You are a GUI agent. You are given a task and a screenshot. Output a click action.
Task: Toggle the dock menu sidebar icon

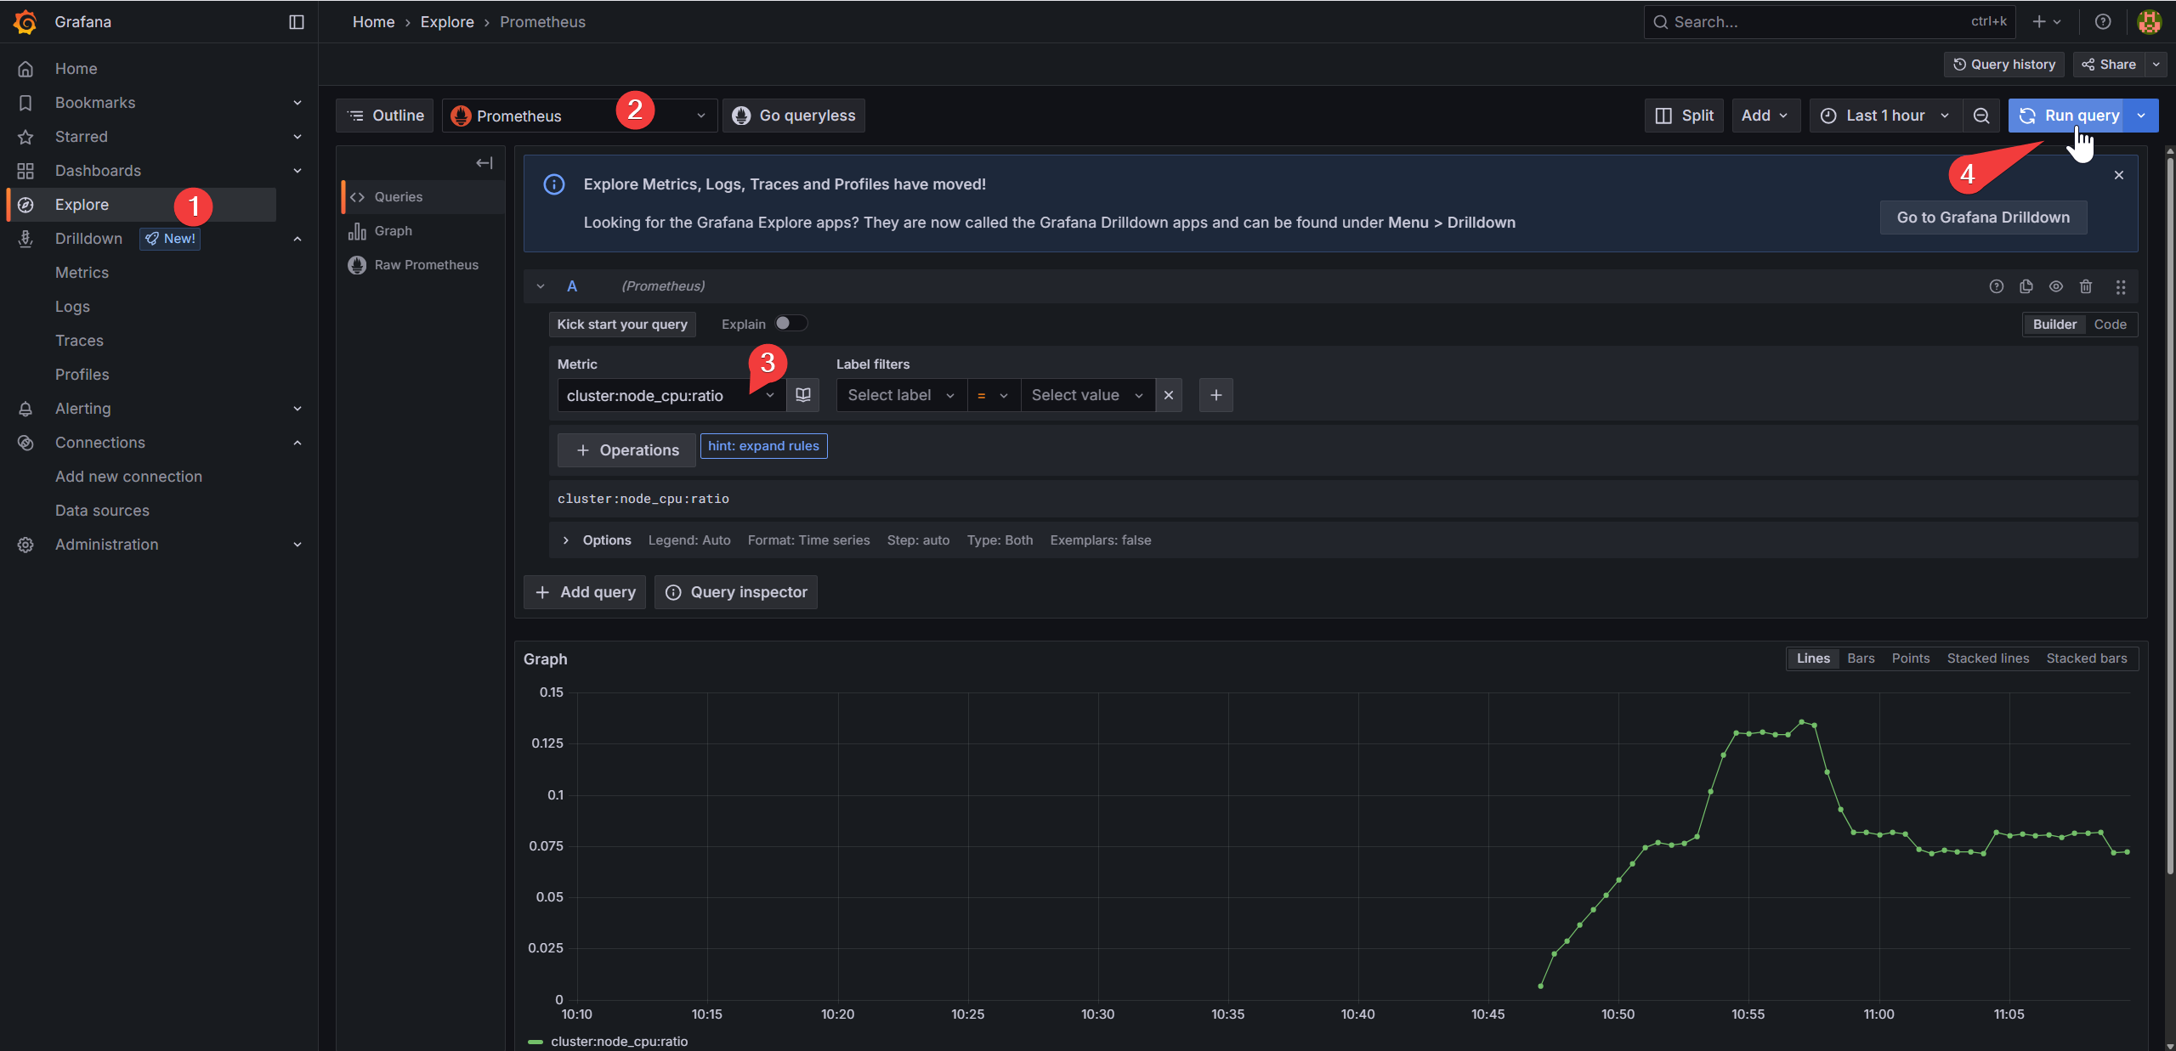click(x=297, y=22)
